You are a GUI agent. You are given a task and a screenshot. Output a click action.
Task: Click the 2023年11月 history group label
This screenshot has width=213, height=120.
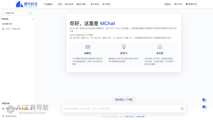[x=7, y=24]
